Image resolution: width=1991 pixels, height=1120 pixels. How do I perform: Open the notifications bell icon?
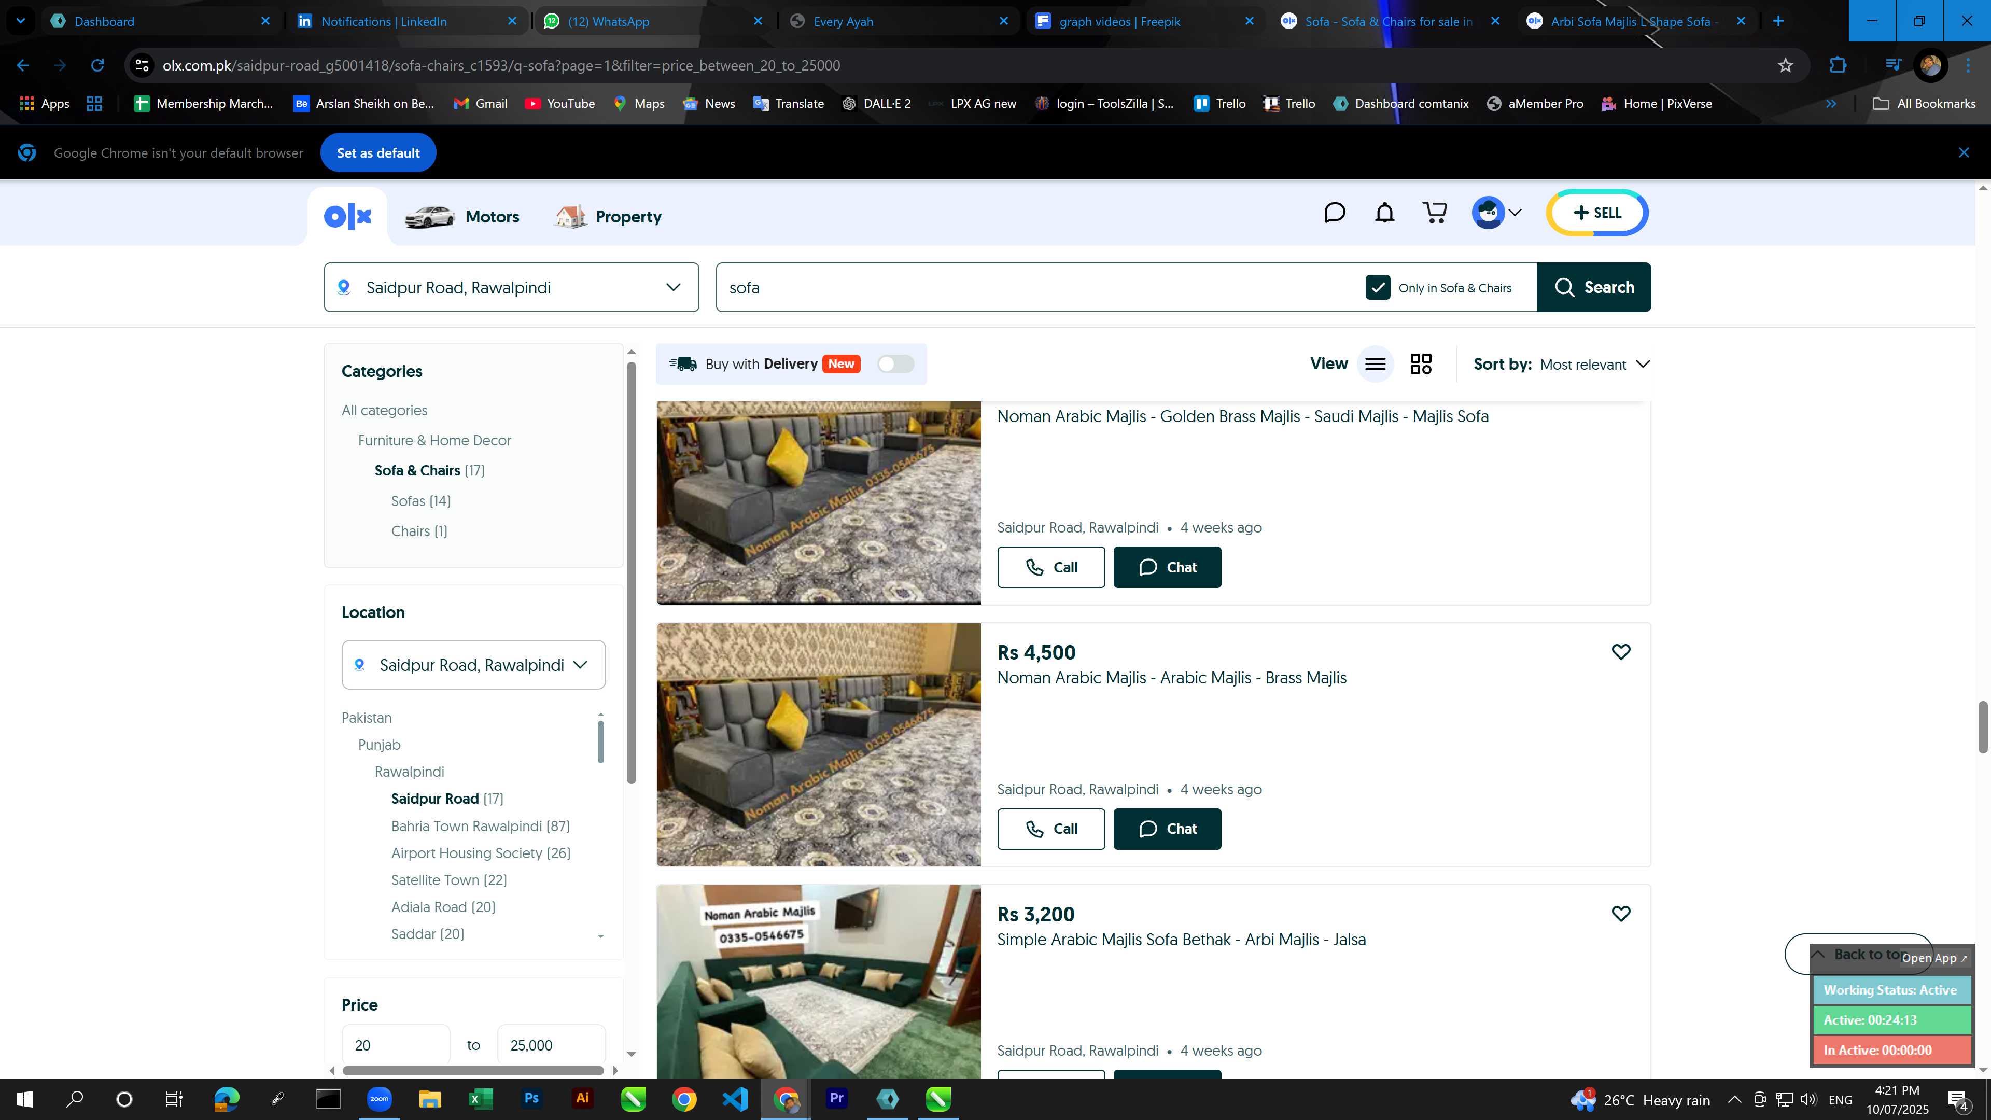pyautogui.click(x=1385, y=213)
